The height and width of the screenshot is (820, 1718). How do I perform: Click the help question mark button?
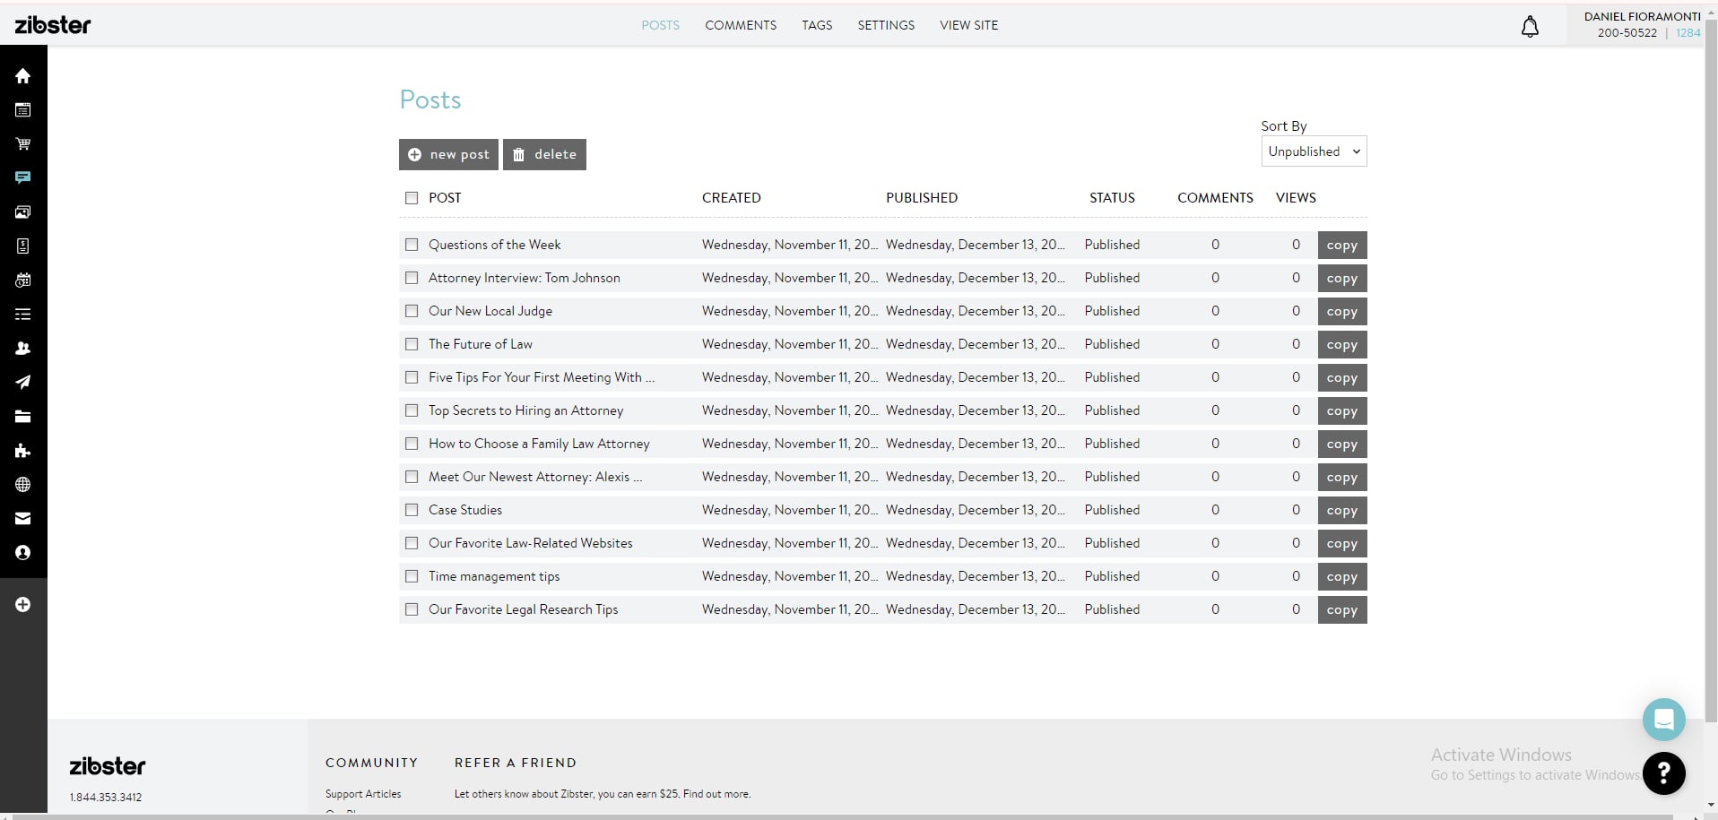pyautogui.click(x=1663, y=773)
